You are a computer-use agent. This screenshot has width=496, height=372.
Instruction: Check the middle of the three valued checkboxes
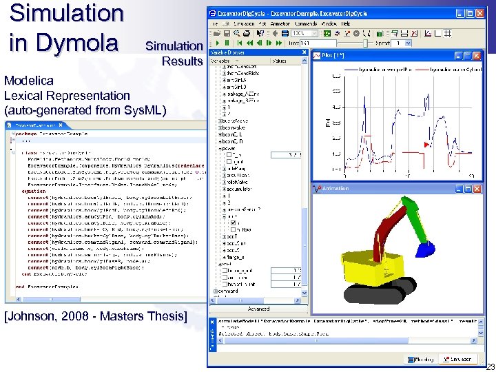(225, 277)
